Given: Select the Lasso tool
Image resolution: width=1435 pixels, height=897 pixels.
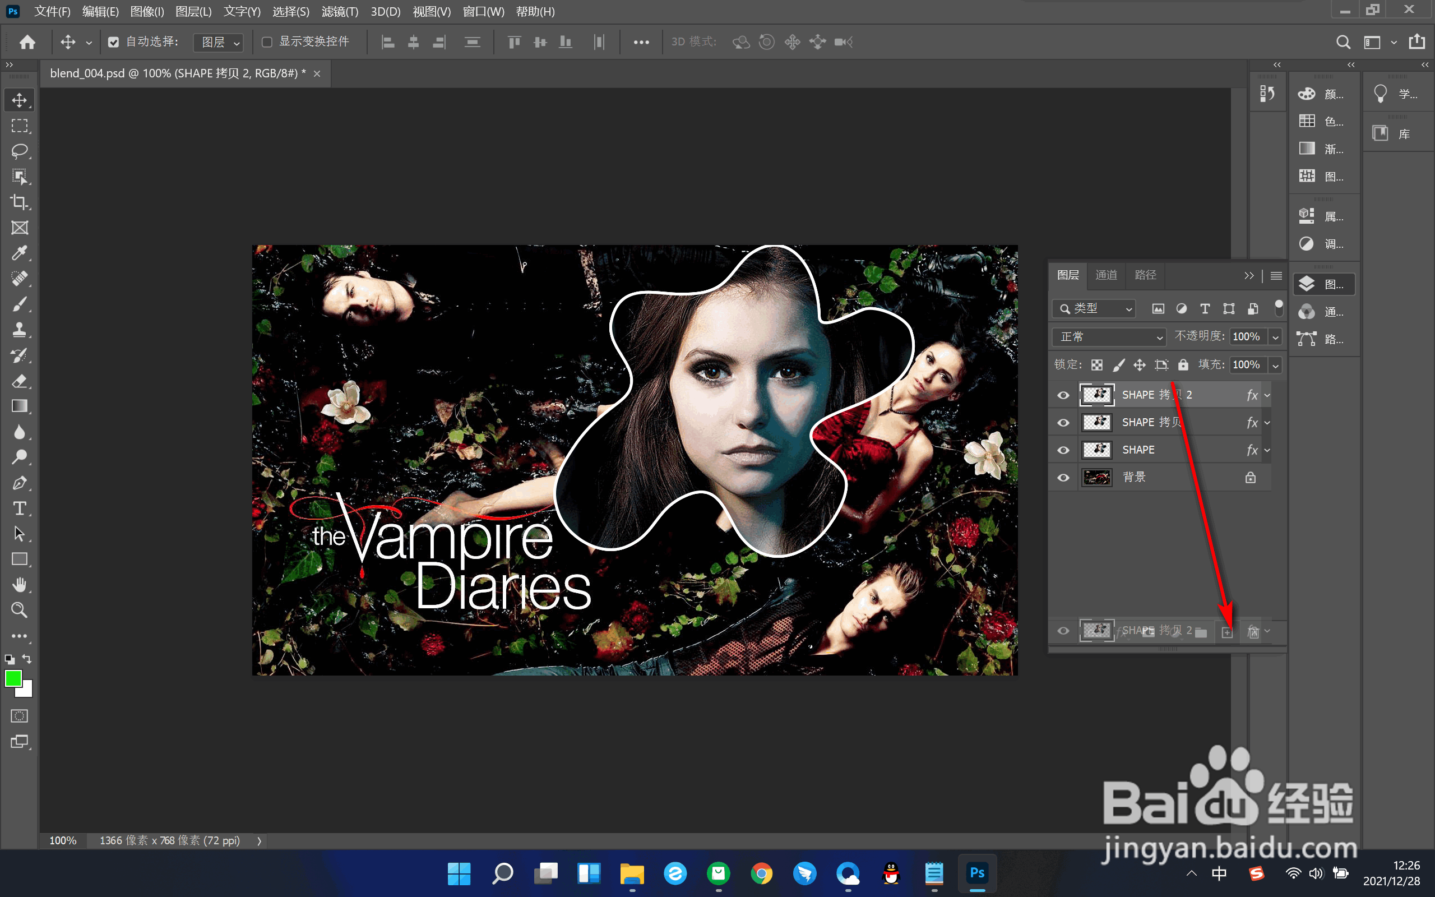Looking at the screenshot, I should [20, 151].
